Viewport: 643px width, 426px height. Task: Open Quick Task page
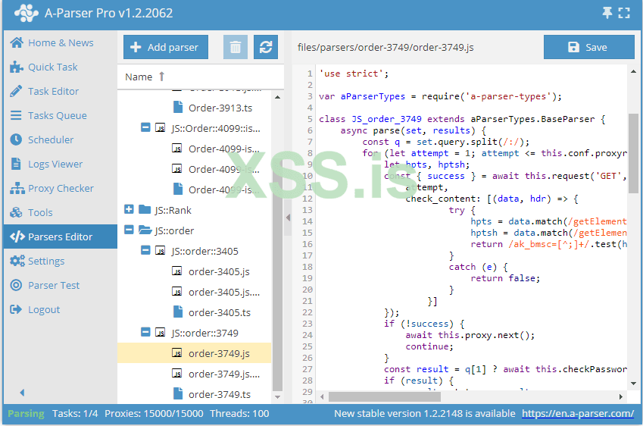click(x=61, y=67)
